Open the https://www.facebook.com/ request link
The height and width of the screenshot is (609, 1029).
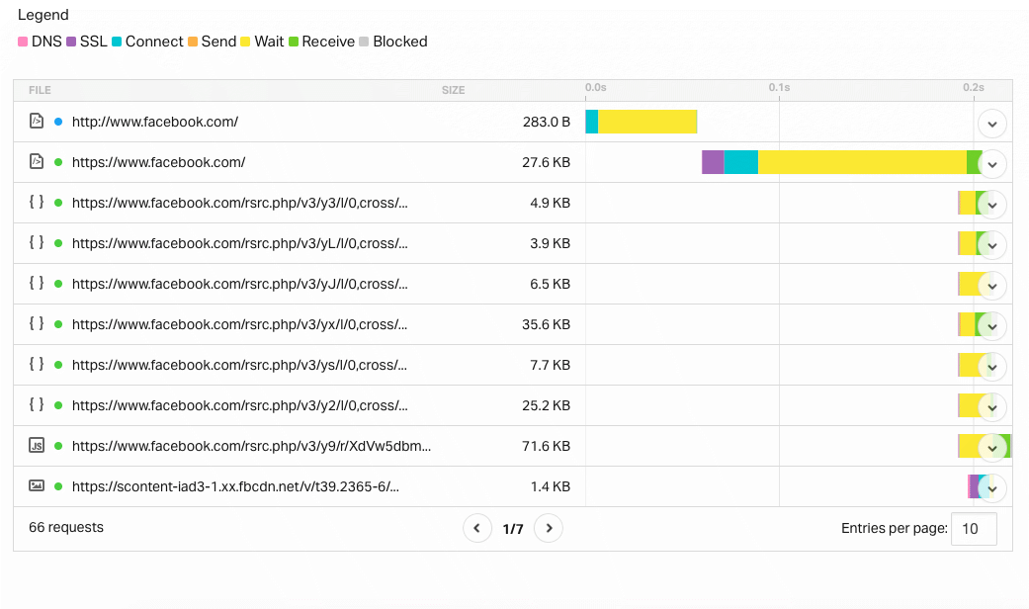pos(158,162)
